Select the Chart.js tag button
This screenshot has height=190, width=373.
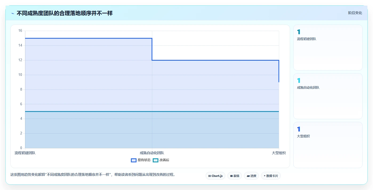pos(215,176)
